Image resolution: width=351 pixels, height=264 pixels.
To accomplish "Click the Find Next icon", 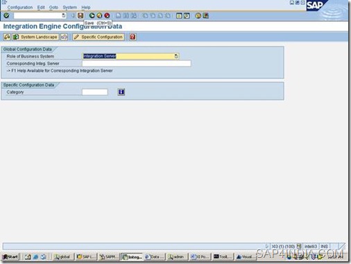I will pyautogui.click(x=133, y=15).
